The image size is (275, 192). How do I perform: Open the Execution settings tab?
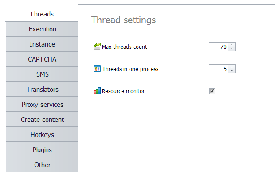pos(42,29)
